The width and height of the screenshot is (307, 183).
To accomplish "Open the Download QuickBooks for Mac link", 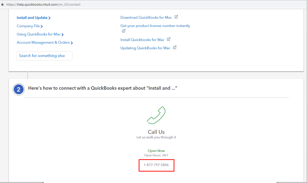I will pos(146,18).
